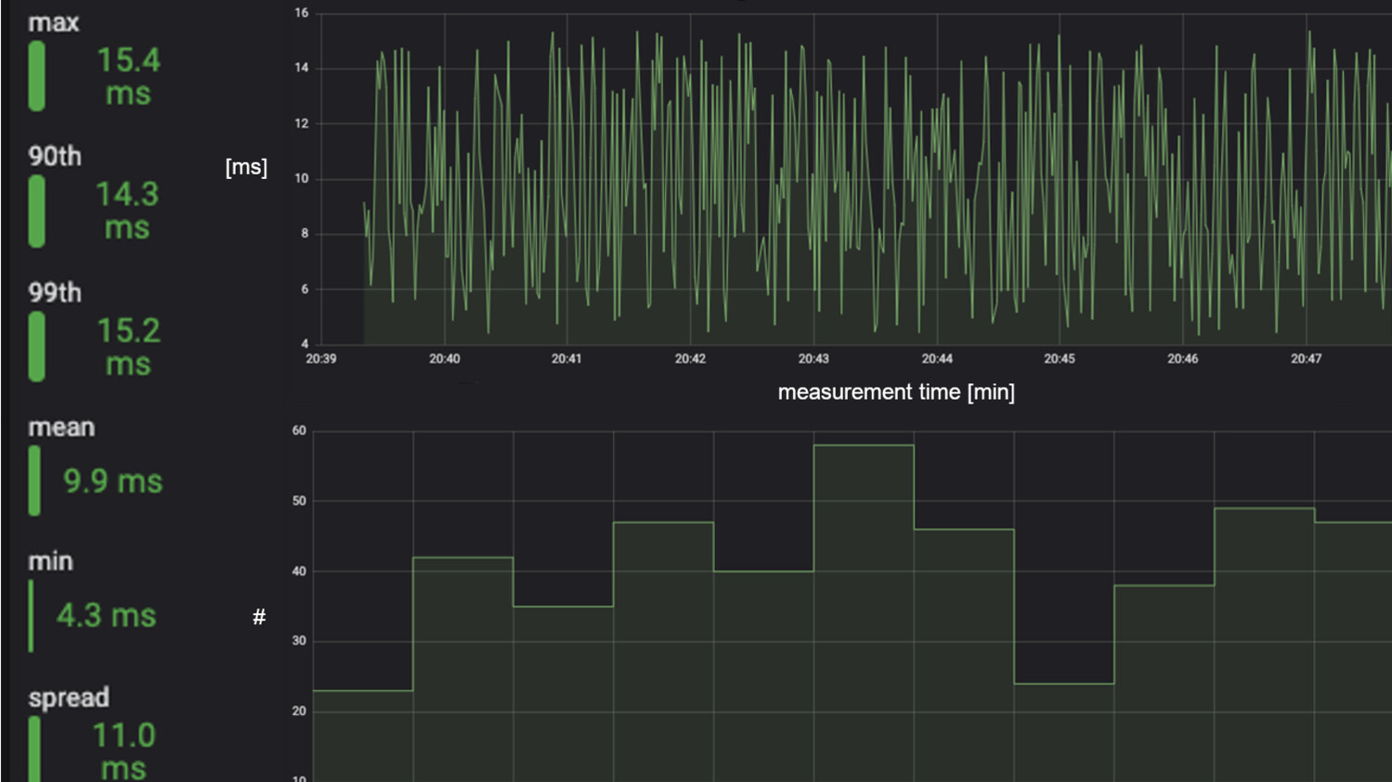Image resolution: width=1392 pixels, height=782 pixels.
Task: Select the 90th percentile gauge indicator
Action: point(38,211)
